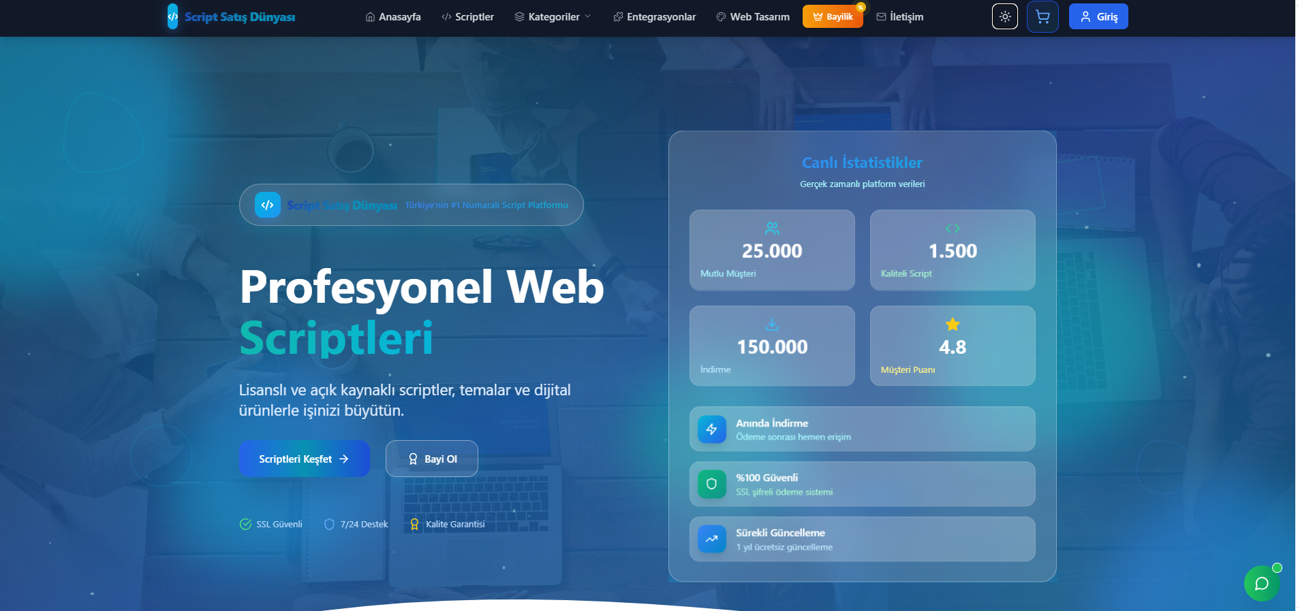This screenshot has height=611, width=1298.
Task: Click the lightning icon for Anında İndirme
Action: (x=712, y=429)
